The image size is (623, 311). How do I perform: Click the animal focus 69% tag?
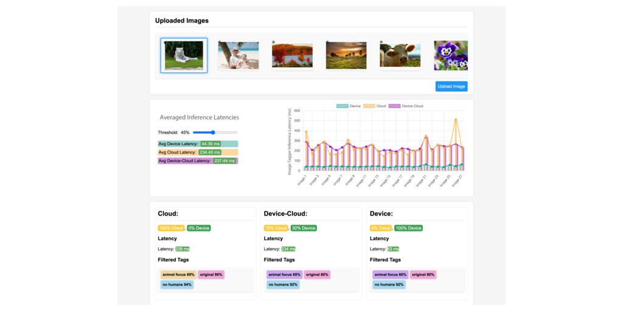178,275
